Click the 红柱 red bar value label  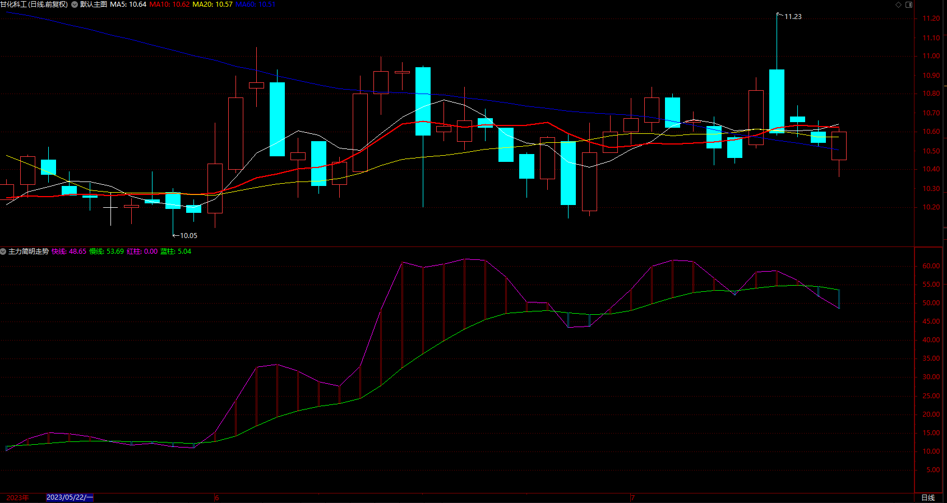click(142, 252)
